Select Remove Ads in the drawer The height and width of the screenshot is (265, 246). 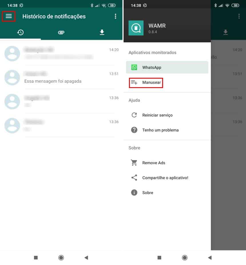coord(167,163)
